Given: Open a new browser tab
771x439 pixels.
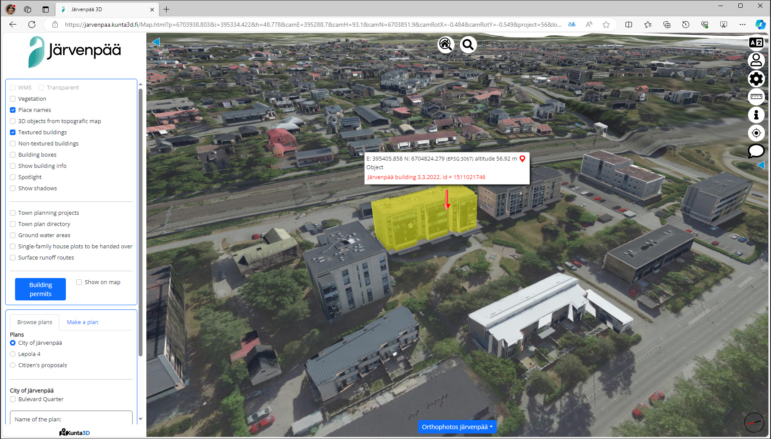Looking at the screenshot, I should click(x=167, y=9).
